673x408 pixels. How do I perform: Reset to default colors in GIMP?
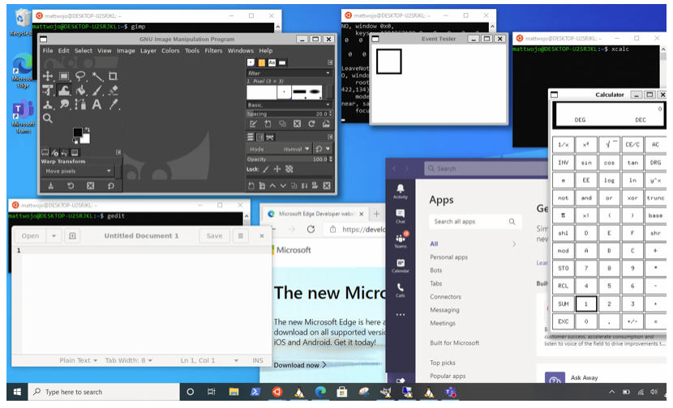coord(75,141)
